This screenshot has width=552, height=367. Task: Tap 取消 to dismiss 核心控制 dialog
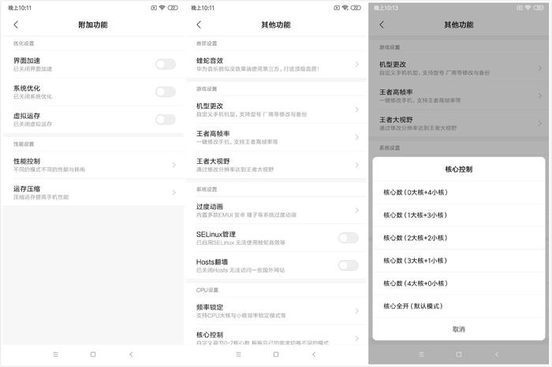point(459,329)
